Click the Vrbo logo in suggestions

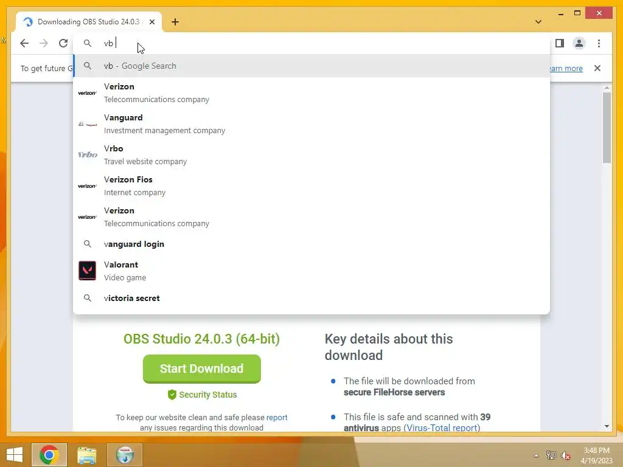pos(88,155)
